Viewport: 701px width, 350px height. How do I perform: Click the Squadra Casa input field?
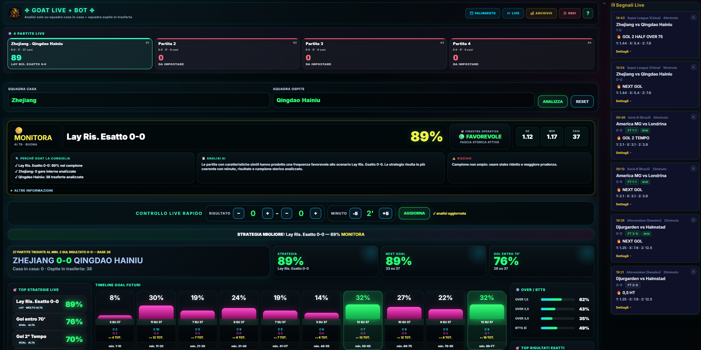point(139,100)
